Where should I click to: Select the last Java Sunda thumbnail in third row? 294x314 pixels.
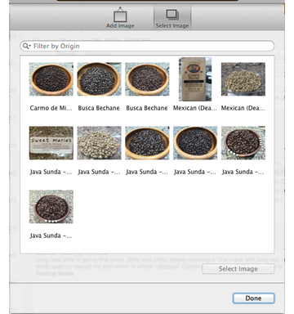51,207
